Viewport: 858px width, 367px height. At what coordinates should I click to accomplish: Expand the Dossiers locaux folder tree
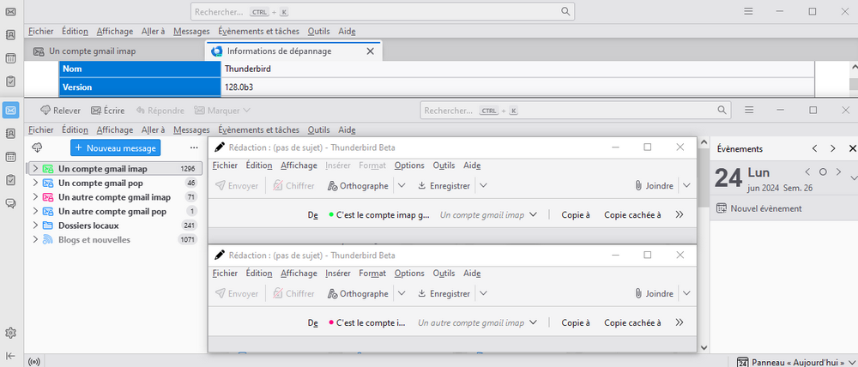point(35,226)
